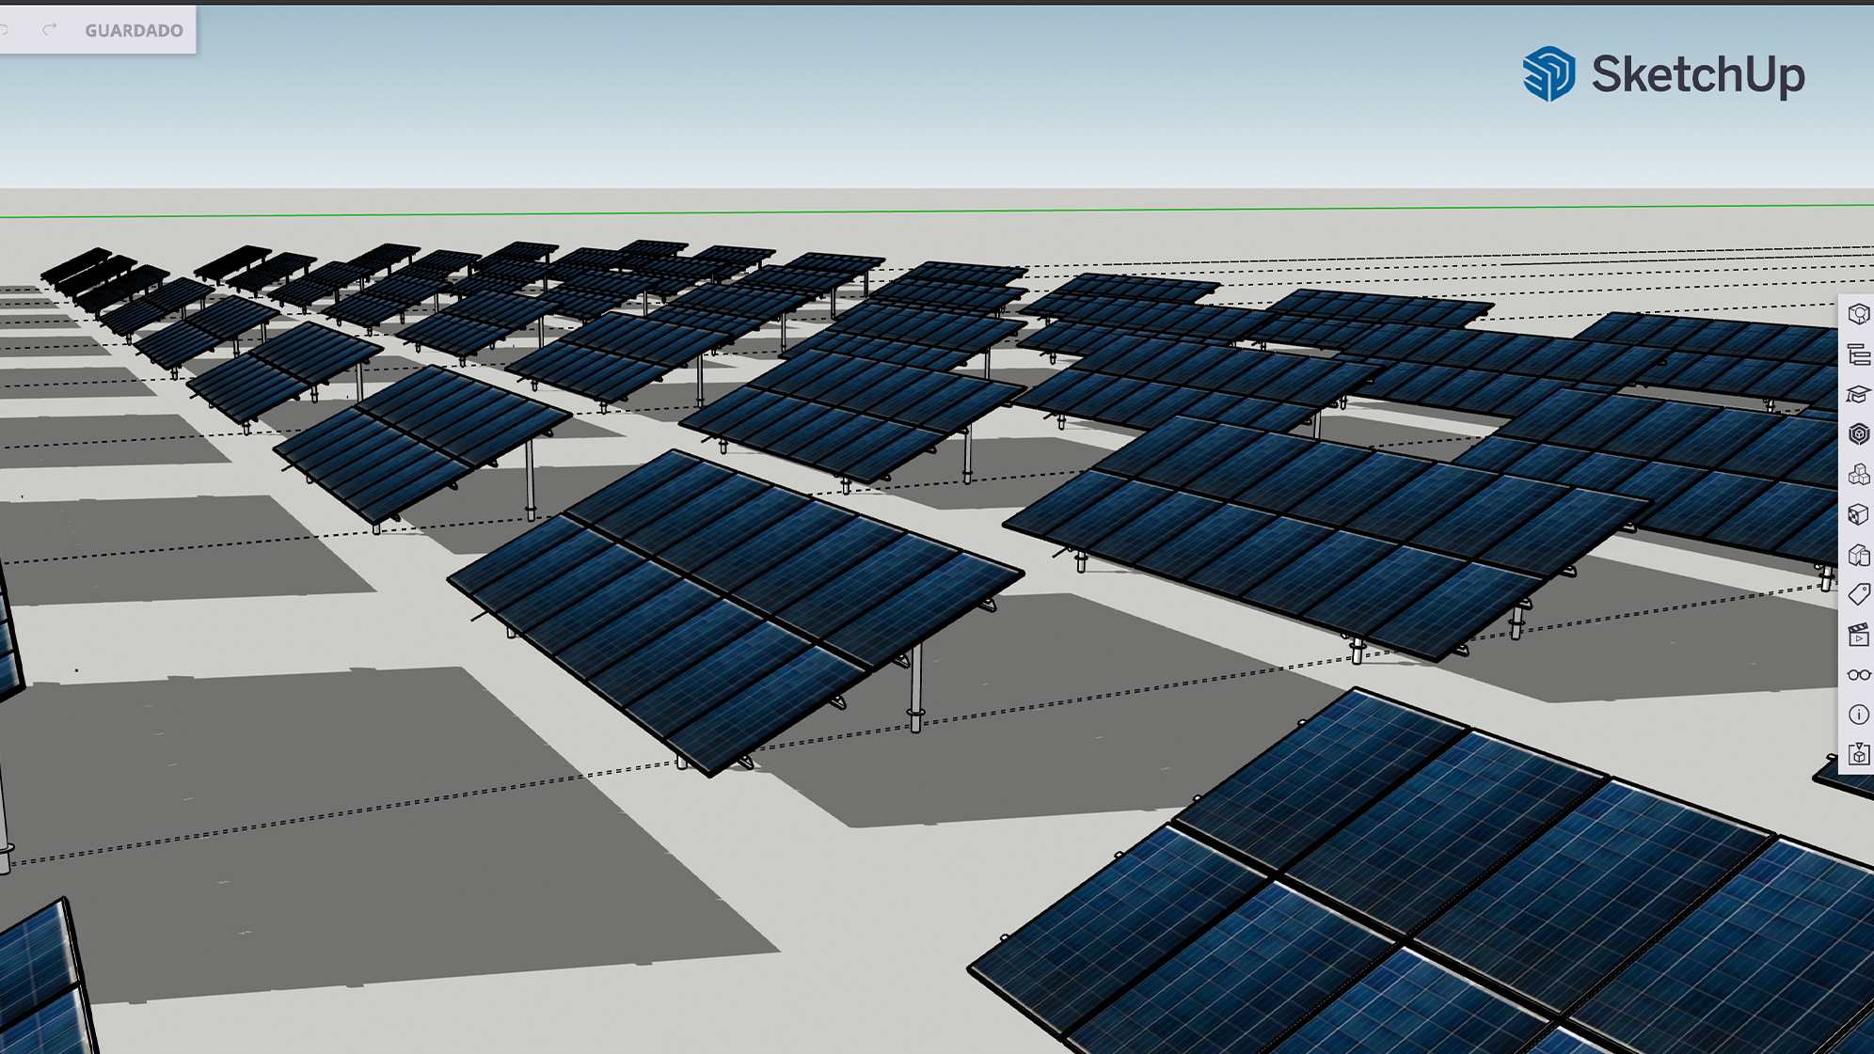Open the Outliner hierarchy panel icon
The width and height of the screenshot is (1874, 1054).
click(1859, 354)
